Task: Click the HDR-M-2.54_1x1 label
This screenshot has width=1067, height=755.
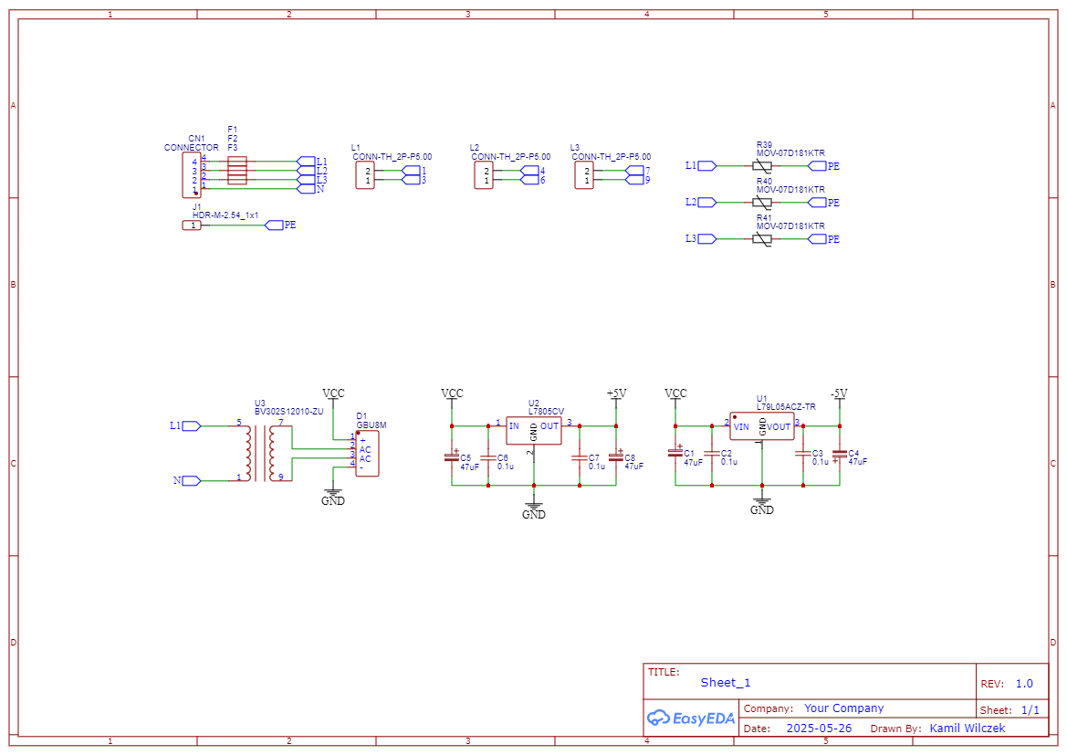Action: tap(225, 215)
